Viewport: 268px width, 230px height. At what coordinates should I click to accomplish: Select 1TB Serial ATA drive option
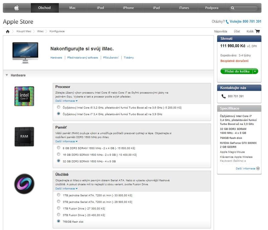coord(59,195)
